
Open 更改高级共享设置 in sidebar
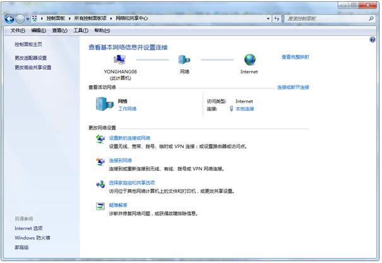33,67
